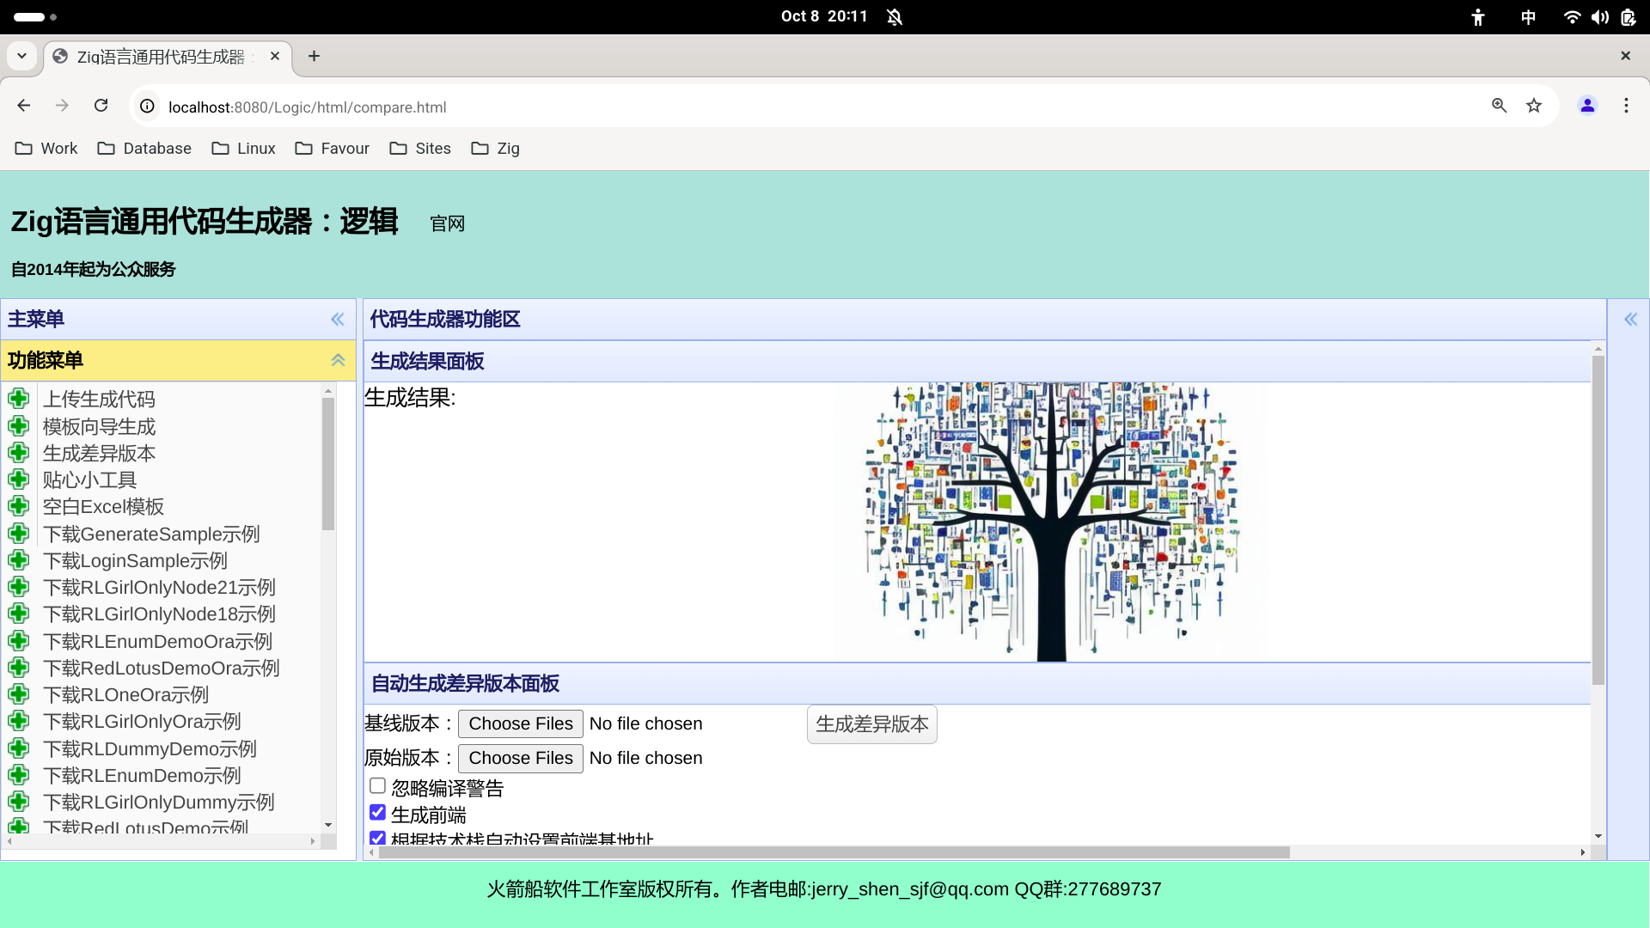The height and width of the screenshot is (928, 1650).
Task: Click the tree illustration thumbnail
Action: click(1049, 522)
